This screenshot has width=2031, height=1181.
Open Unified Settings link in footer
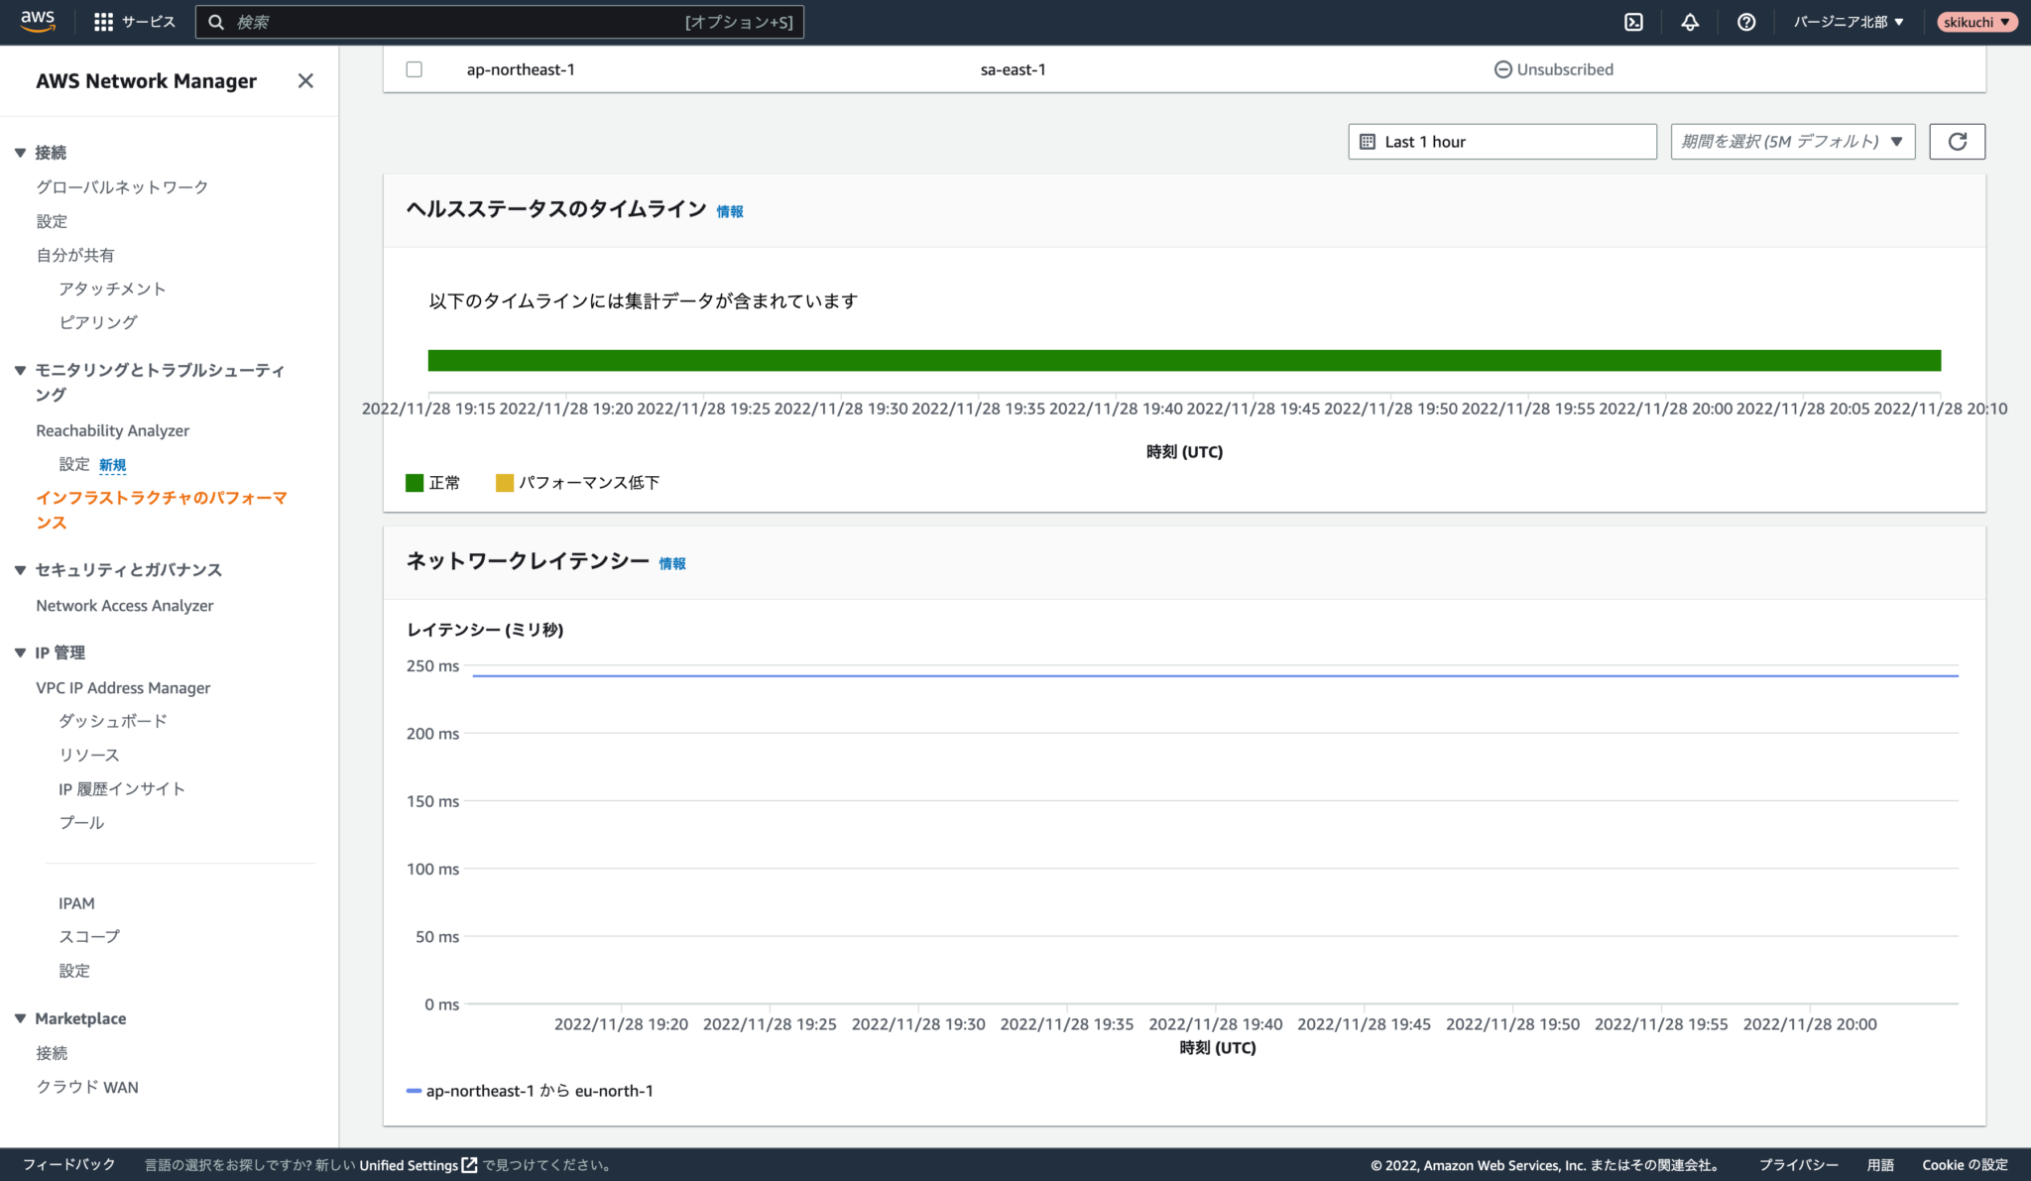point(409,1164)
